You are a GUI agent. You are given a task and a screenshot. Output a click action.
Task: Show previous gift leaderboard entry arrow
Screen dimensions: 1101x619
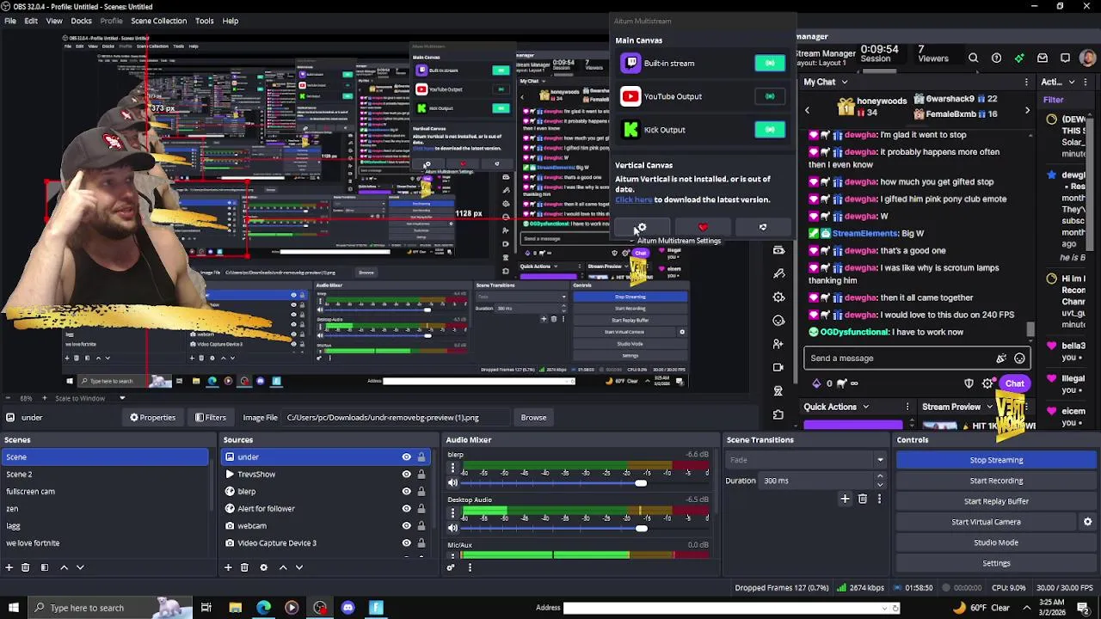[x=807, y=110]
